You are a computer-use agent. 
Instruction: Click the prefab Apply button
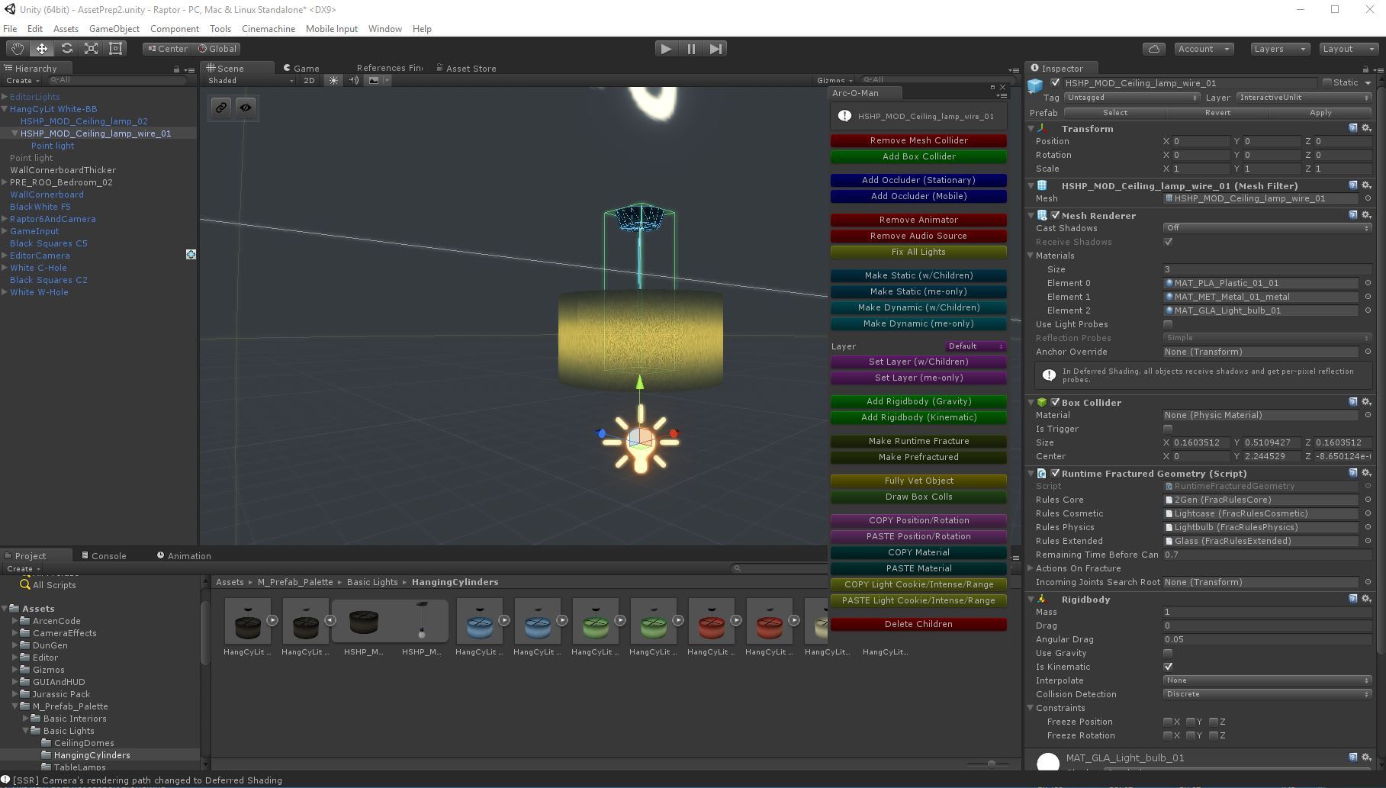(1320, 113)
